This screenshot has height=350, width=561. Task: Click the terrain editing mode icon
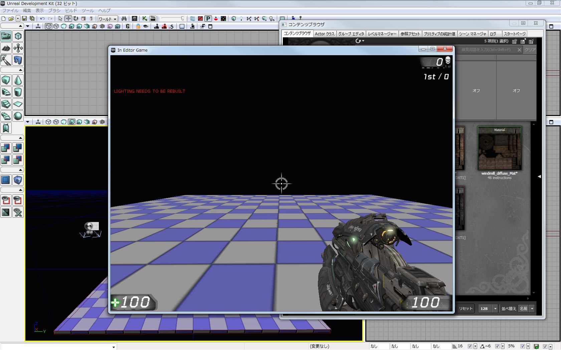pos(6,48)
